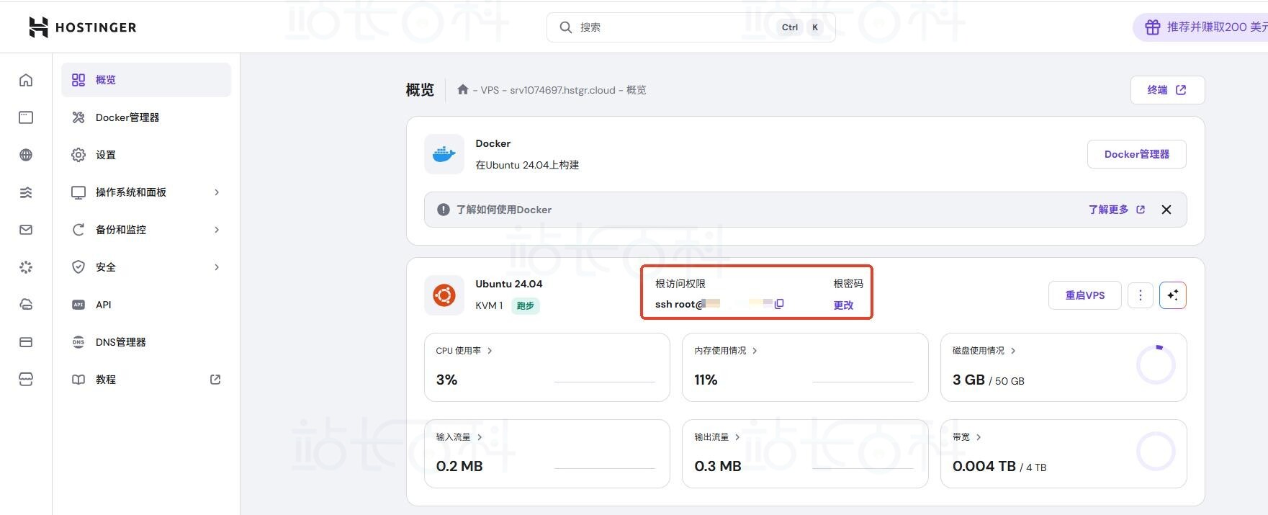Open the 终端 terminal button
The width and height of the screenshot is (1268, 515).
[1166, 90]
